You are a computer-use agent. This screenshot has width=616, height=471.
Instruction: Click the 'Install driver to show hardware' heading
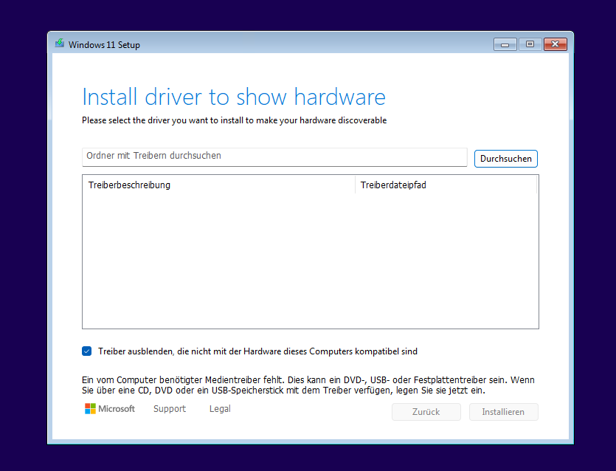pos(234,97)
